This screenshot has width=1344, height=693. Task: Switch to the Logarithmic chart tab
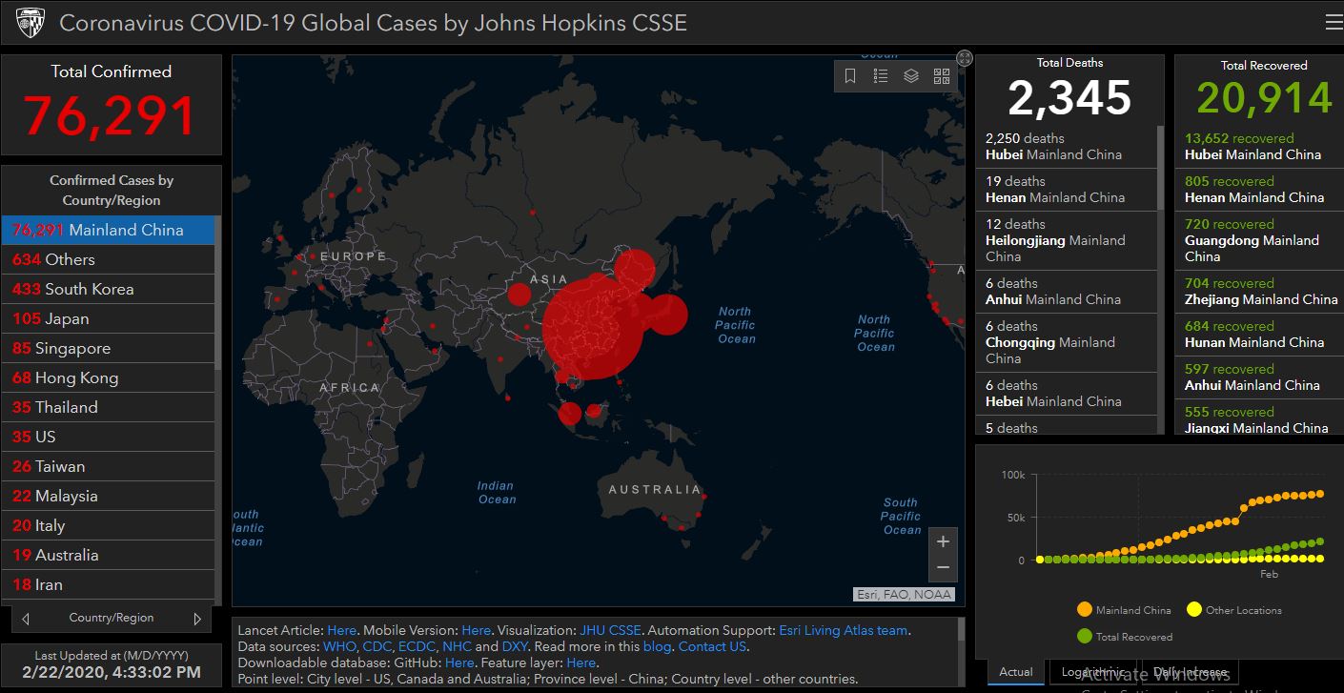tap(1092, 672)
